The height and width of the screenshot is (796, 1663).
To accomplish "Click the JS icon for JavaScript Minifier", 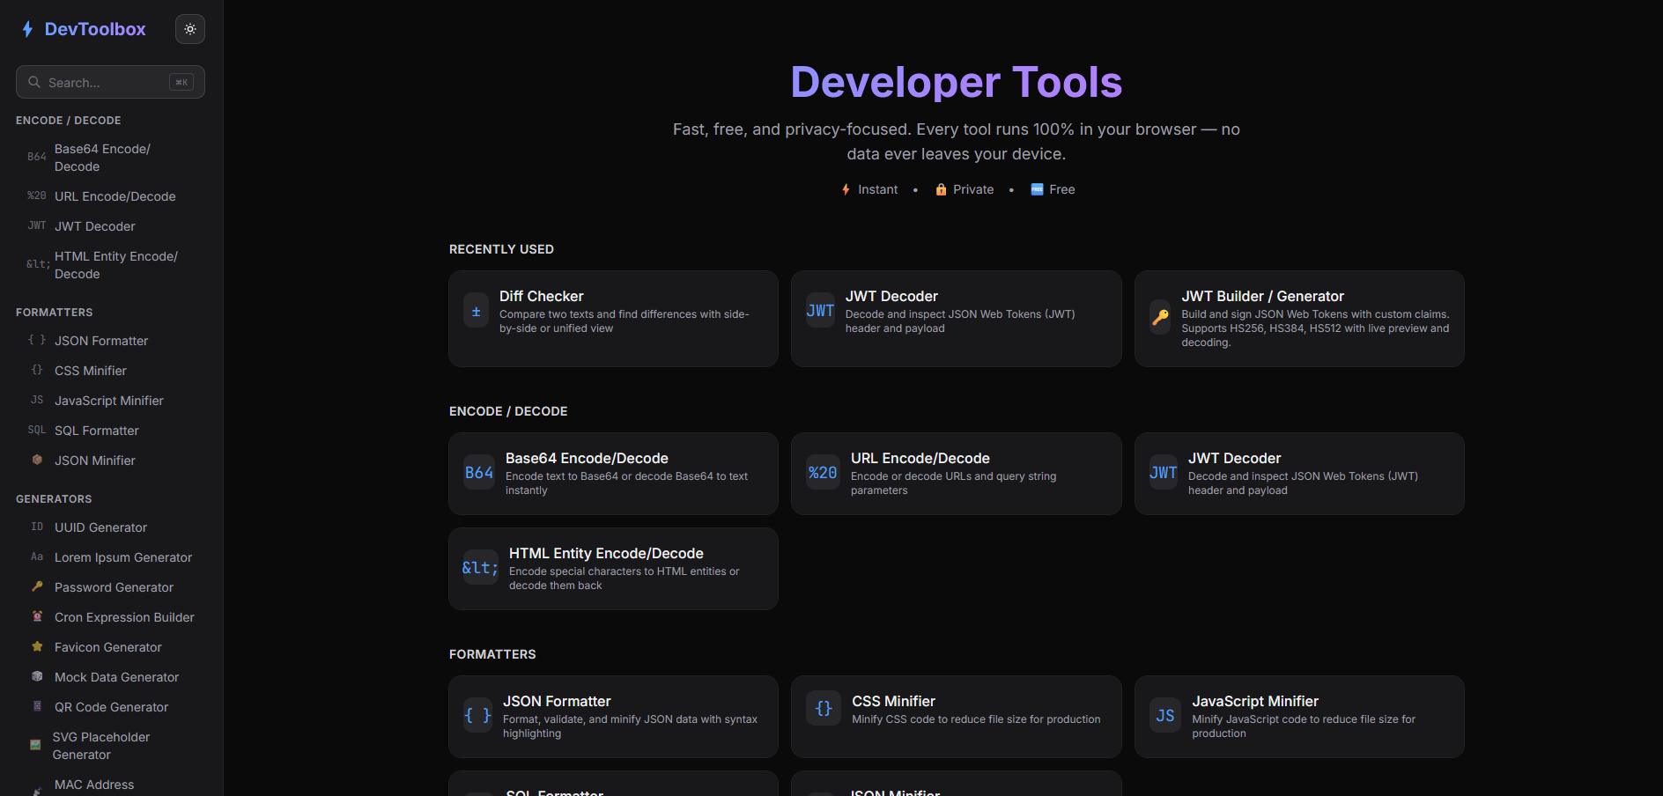I will [36, 400].
